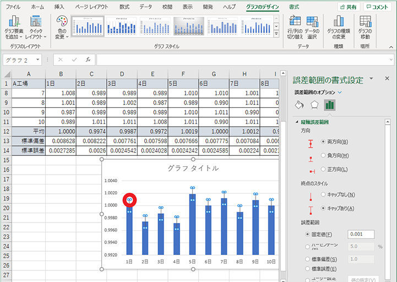The height and width of the screenshot is (282, 397).
Task: Click Change Chart Type (グラフの種類の変更) icon
Action: [x=339, y=28]
